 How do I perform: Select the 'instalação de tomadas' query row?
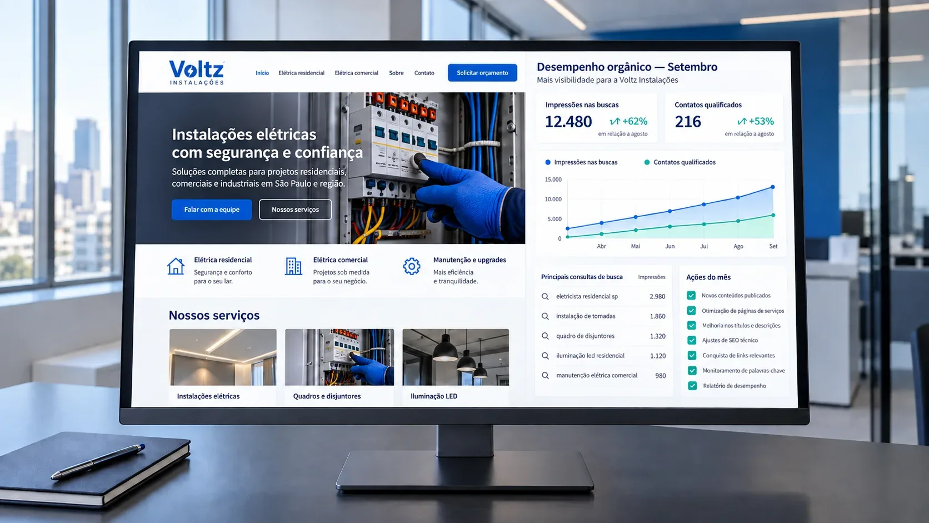603,316
